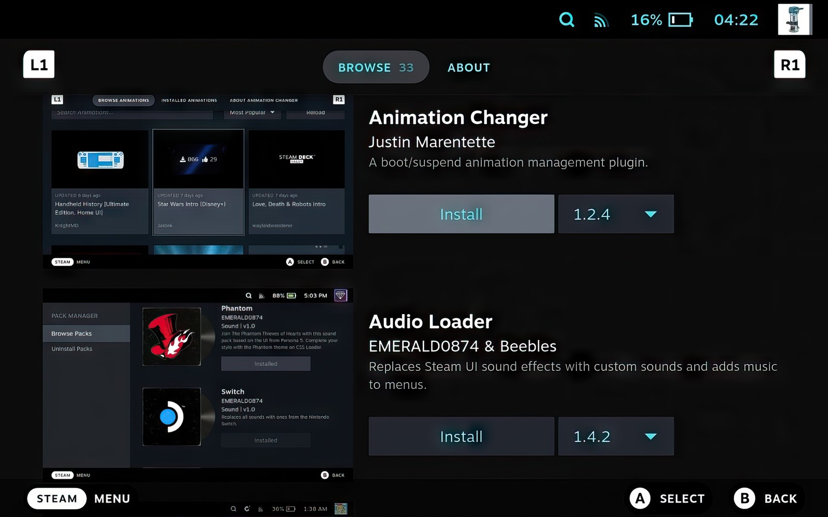Image resolution: width=828 pixels, height=517 pixels.
Task: Open the Animation Changer preview screenshot
Action: (x=198, y=181)
